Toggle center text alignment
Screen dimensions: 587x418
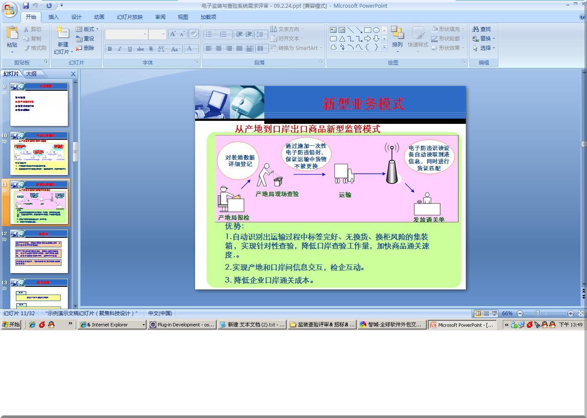click(x=219, y=48)
